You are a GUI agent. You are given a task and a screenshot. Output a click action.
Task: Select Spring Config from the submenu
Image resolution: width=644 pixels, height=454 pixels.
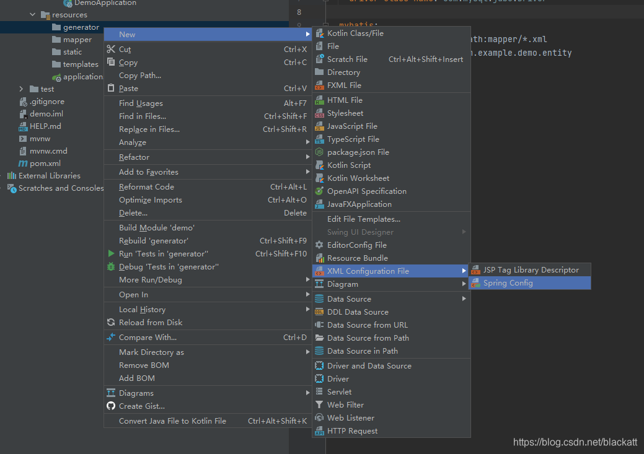pyautogui.click(x=530, y=283)
